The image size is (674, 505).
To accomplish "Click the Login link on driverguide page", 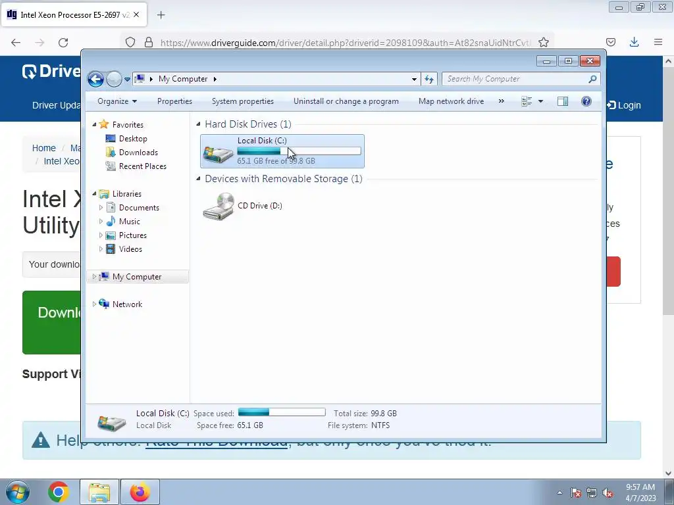I will point(624,105).
